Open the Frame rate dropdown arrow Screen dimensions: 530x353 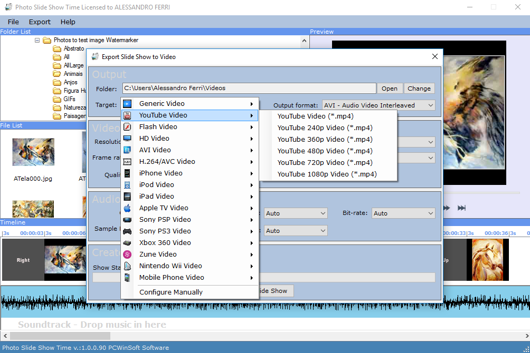point(431,158)
